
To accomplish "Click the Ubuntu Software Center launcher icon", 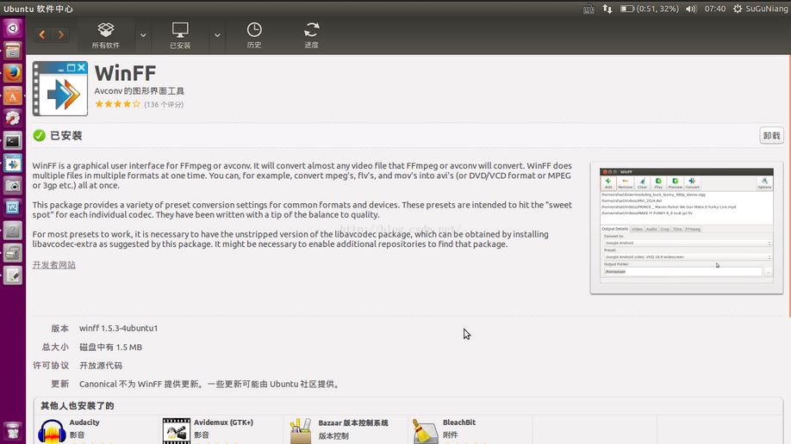I will [13, 96].
